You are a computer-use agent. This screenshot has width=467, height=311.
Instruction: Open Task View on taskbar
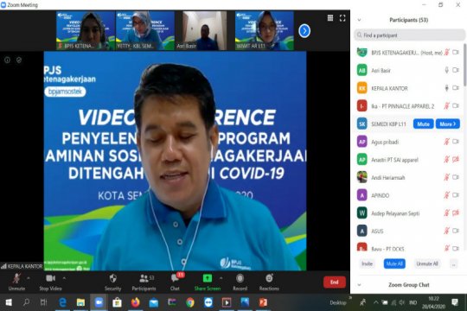click(x=44, y=302)
